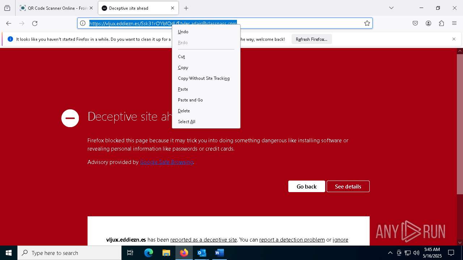The image size is (463, 260).
Task: Choose Paste in the context menu
Action: tap(206, 89)
